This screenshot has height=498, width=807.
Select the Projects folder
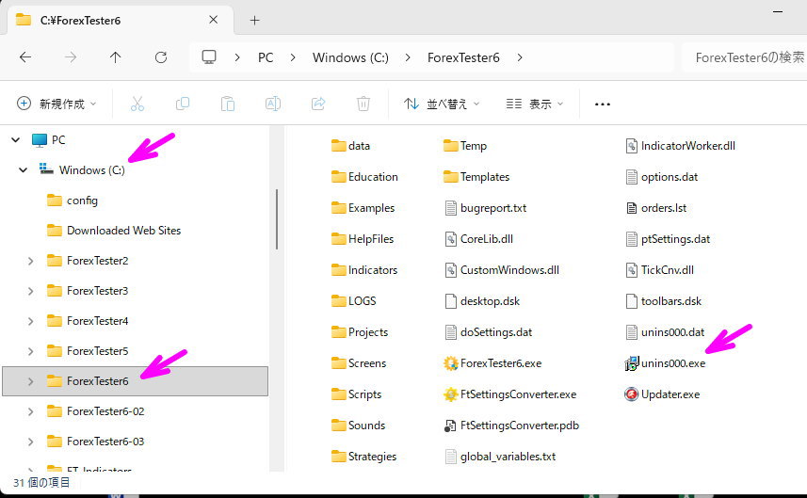360,331
